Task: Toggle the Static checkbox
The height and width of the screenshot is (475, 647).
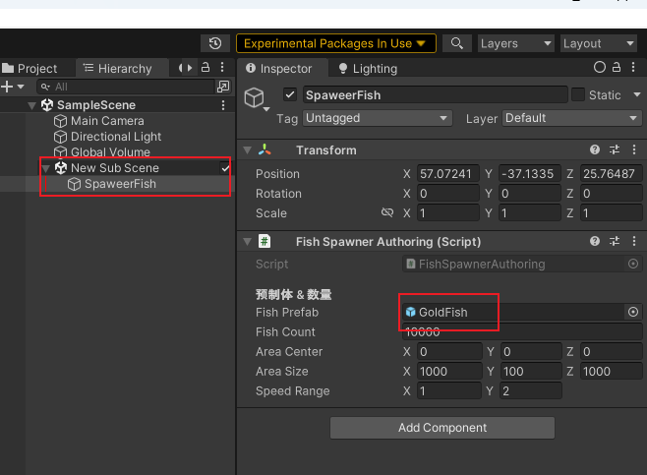Action: [578, 95]
